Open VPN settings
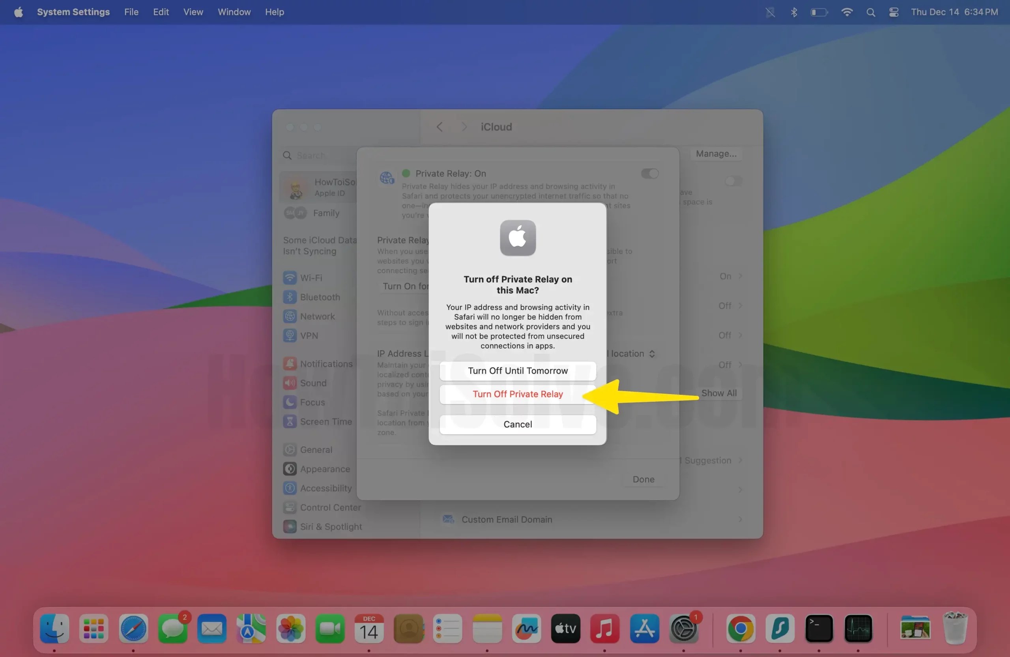 pyautogui.click(x=309, y=335)
